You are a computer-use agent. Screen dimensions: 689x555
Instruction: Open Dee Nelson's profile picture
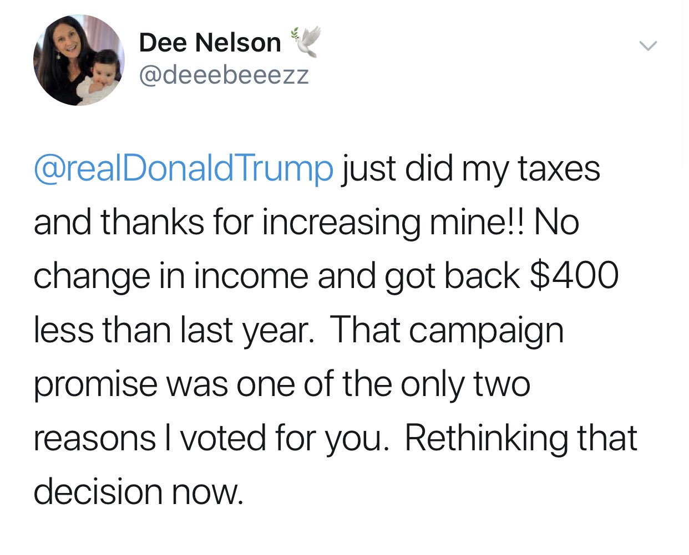pyautogui.click(x=79, y=60)
